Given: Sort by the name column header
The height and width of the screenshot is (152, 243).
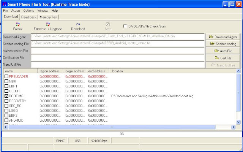Looking at the screenshot, I should pos(21,71).
